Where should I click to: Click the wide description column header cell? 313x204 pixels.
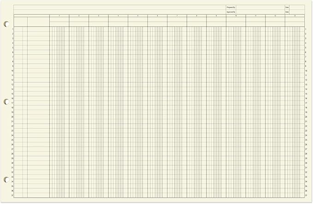click(x=38, y=22)
